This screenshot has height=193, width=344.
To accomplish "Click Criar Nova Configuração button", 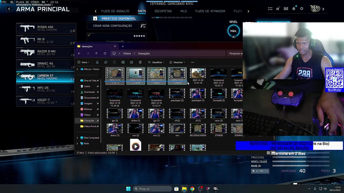I will click(x=113, y=26).
